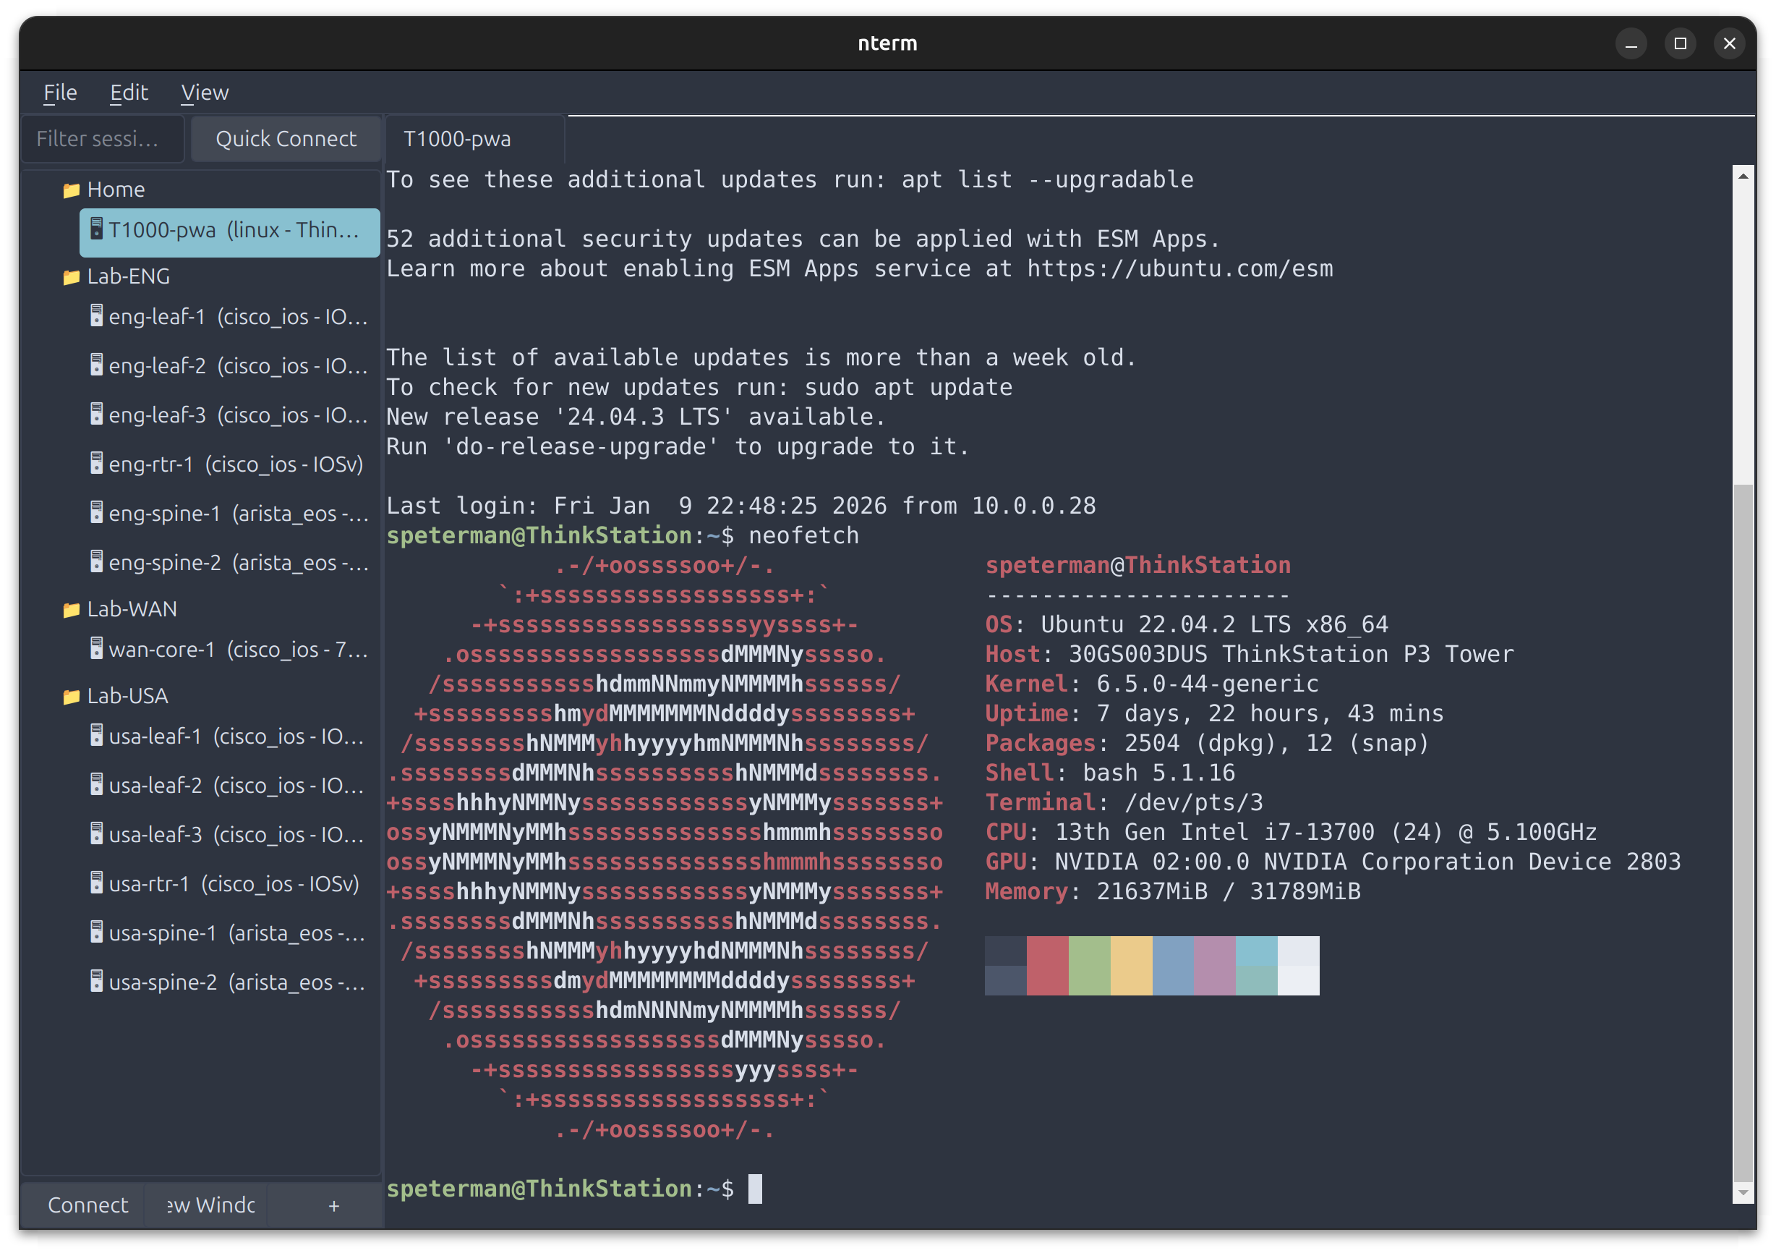The image size is (1776, 1253).
Task: Click the server icon beside T1000-pwa session
Action: tap(96, 230)
